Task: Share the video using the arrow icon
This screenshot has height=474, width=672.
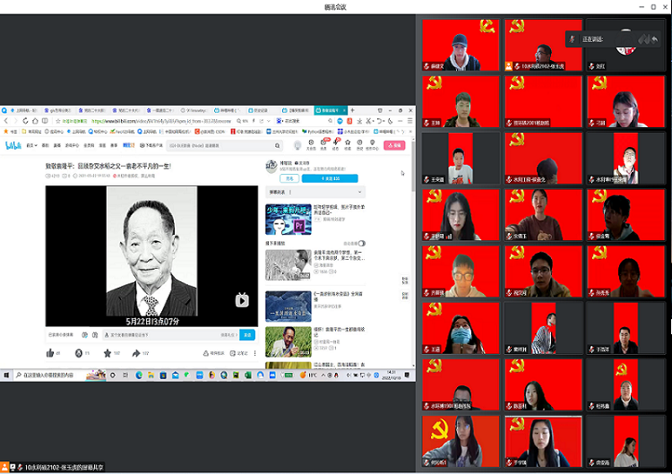Action: point(134,353)
